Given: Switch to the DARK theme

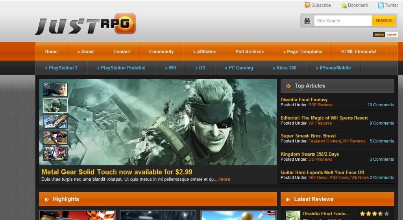Looking at the screenshot, I should [x=379, y=35].
